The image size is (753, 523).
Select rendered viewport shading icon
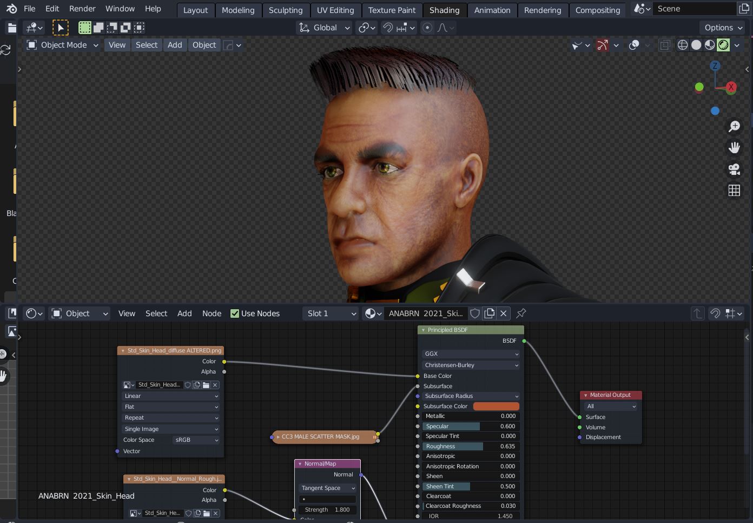click(x=723, y=45)
